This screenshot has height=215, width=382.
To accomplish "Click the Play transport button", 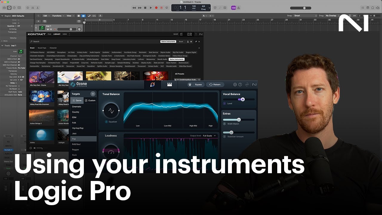I will click(151, 8).
